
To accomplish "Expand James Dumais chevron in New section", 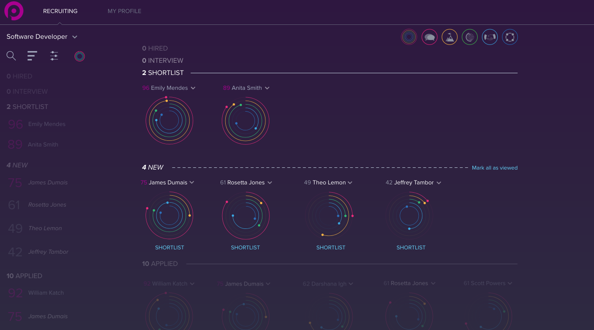I will 192,183.
